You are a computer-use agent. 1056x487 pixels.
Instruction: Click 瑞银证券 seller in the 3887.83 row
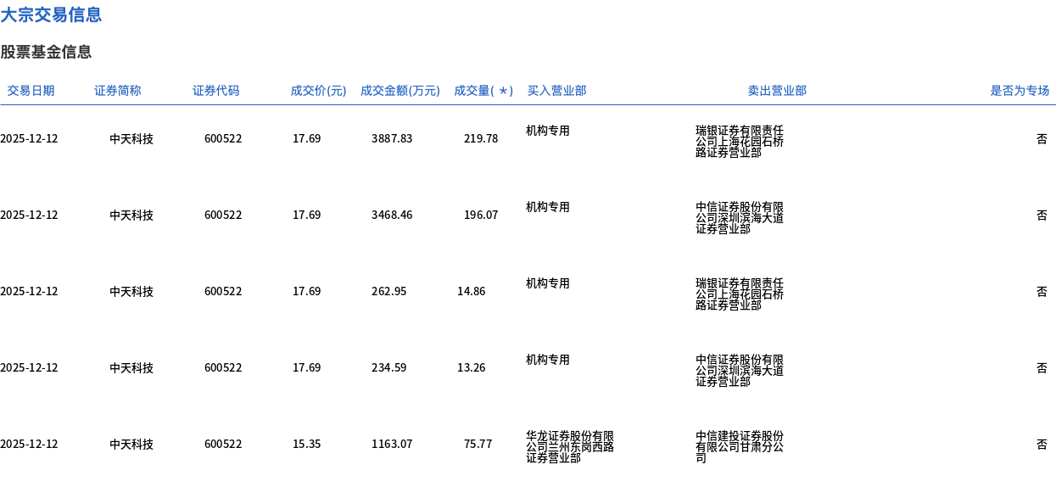(740, 142)
